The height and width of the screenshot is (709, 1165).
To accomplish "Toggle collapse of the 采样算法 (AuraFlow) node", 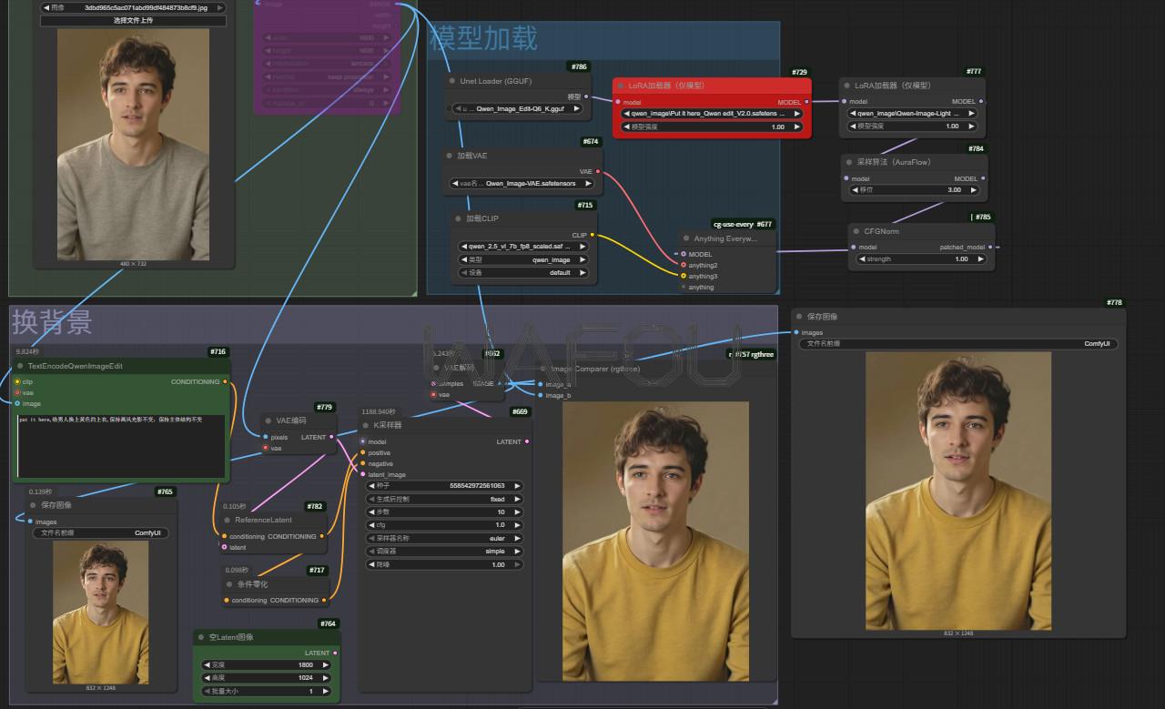I will point(851,161).
